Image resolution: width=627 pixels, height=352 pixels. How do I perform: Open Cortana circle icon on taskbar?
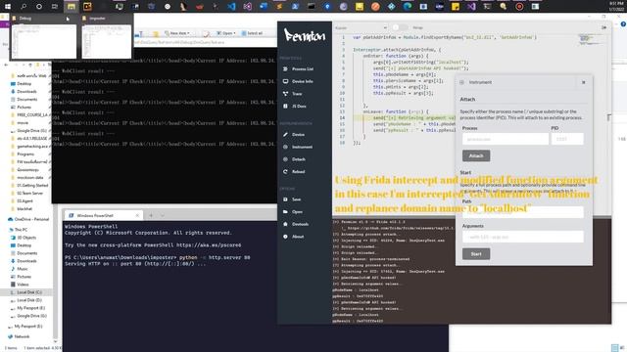pyautogui.click(x=39, y=7)
